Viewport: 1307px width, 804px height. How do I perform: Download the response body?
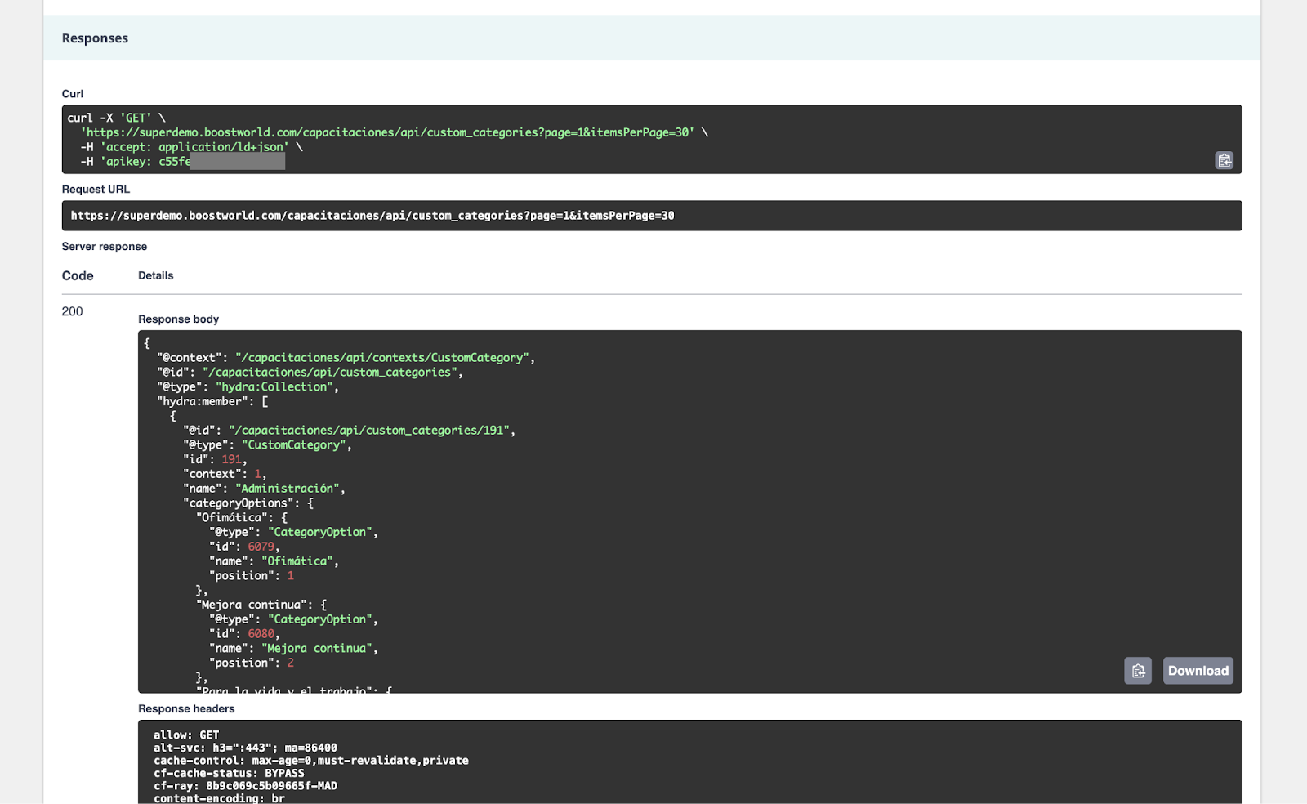[1198, 671]
